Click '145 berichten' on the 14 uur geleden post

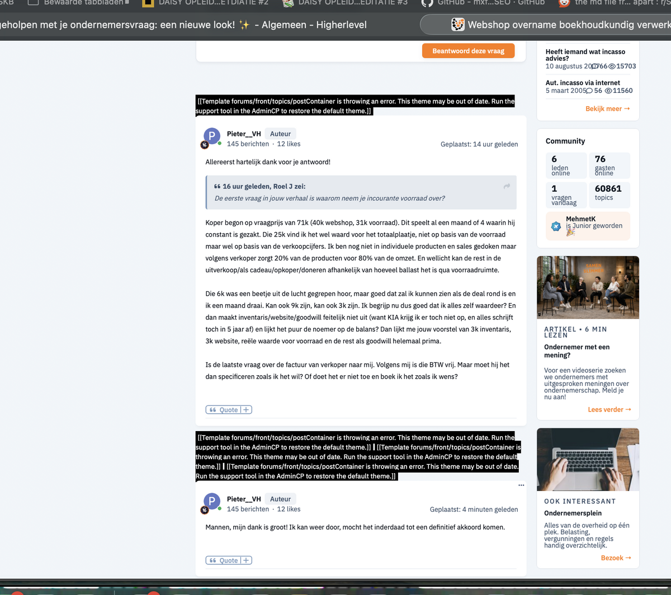coord(248,144)
